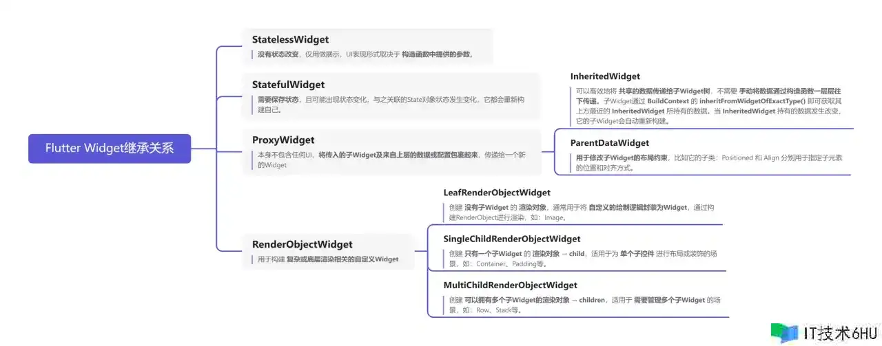The width and height of the screenshot is (882, 346).
Task: Click the StatelessWidget node title
Action: (x=290, y=40)
